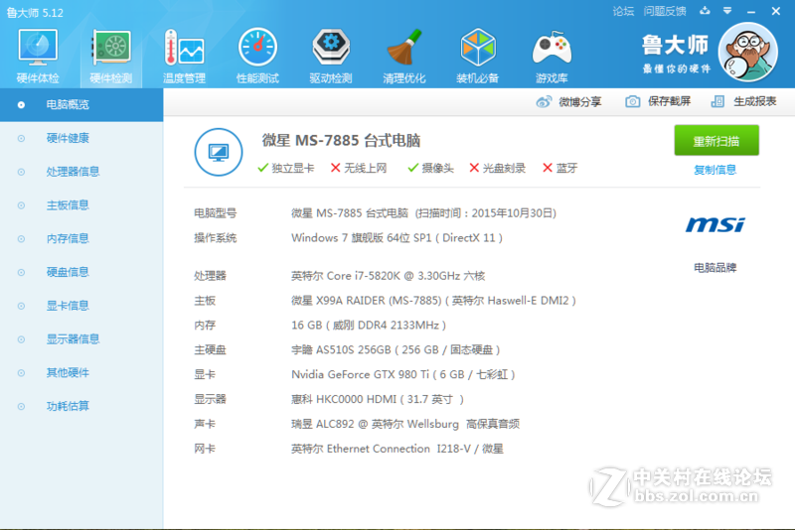Screen dimensions: 795x530
Task: Open the 论坛 forum link
Action: tap(623, 11)
